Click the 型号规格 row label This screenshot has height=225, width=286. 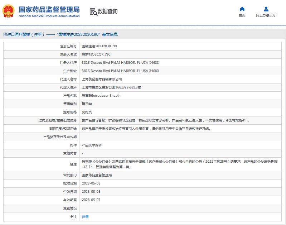pyautogui.click(x=70, y=112)
